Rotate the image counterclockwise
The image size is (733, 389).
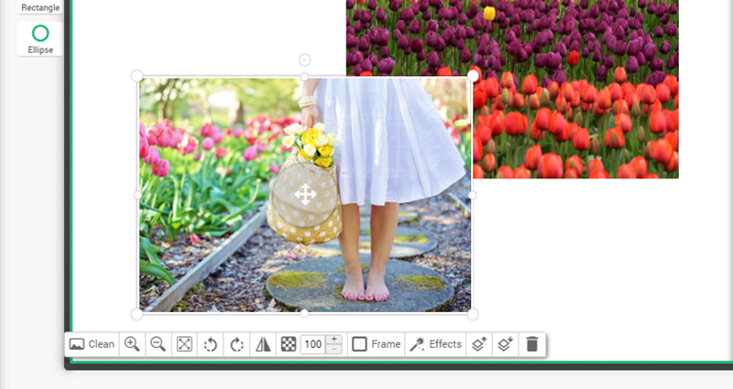[210, 344]
